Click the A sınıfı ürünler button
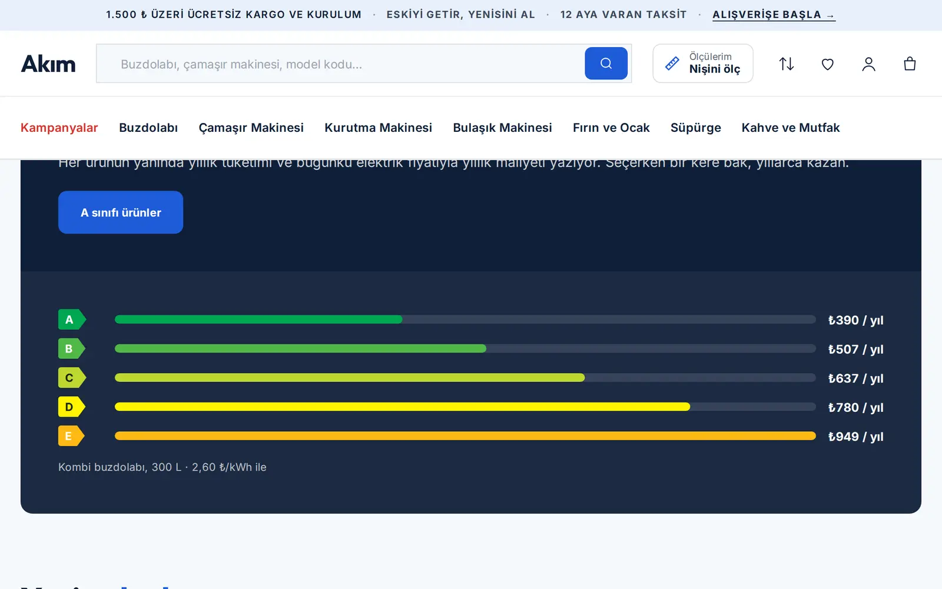The image size is (942, 589). pos(121,212)
